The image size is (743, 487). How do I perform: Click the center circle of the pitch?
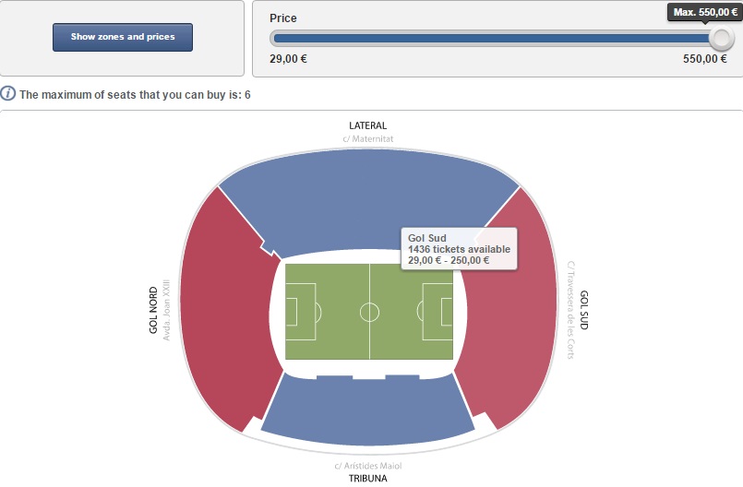coord(369,312)
